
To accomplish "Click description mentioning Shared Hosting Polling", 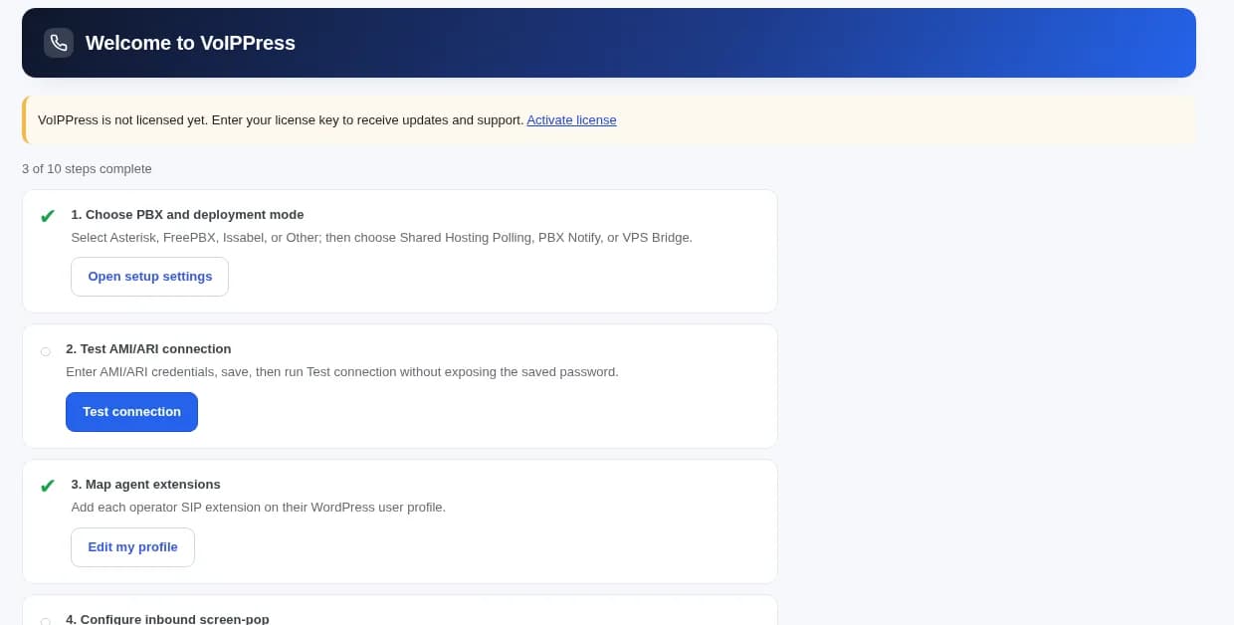I will [381, 238].
